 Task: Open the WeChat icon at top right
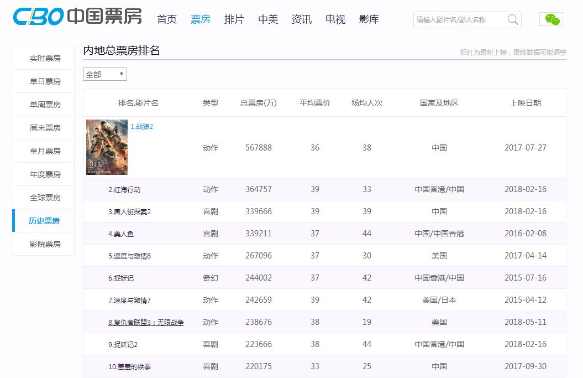click(551, 18)
